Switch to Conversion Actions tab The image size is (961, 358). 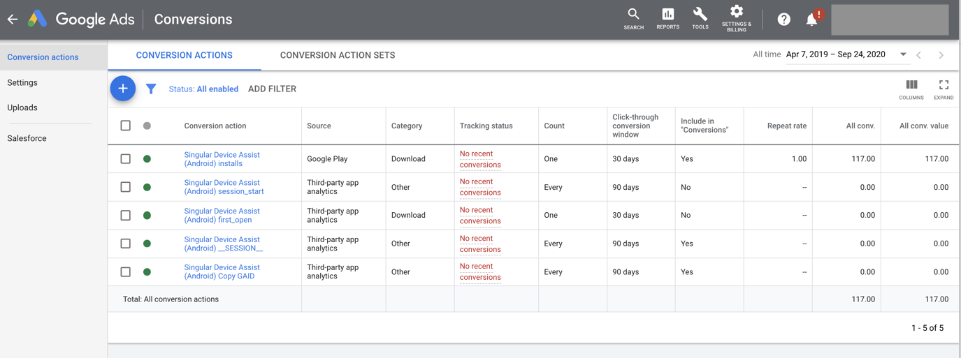185,55
